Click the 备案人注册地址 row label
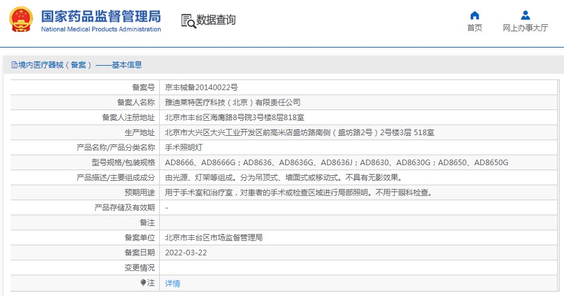Screen dimensions: 564x296 tap(128, 118)
